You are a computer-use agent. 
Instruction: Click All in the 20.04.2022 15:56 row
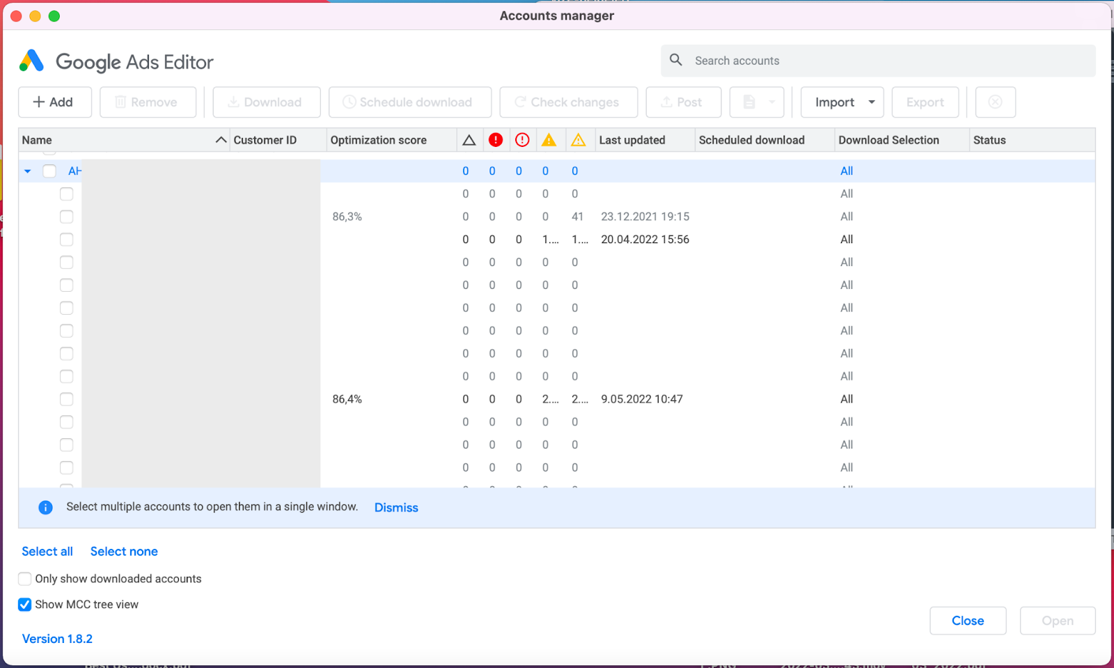[x=847, y=240]
